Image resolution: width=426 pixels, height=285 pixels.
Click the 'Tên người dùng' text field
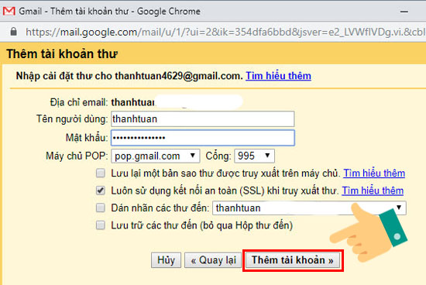click(203, 119)
